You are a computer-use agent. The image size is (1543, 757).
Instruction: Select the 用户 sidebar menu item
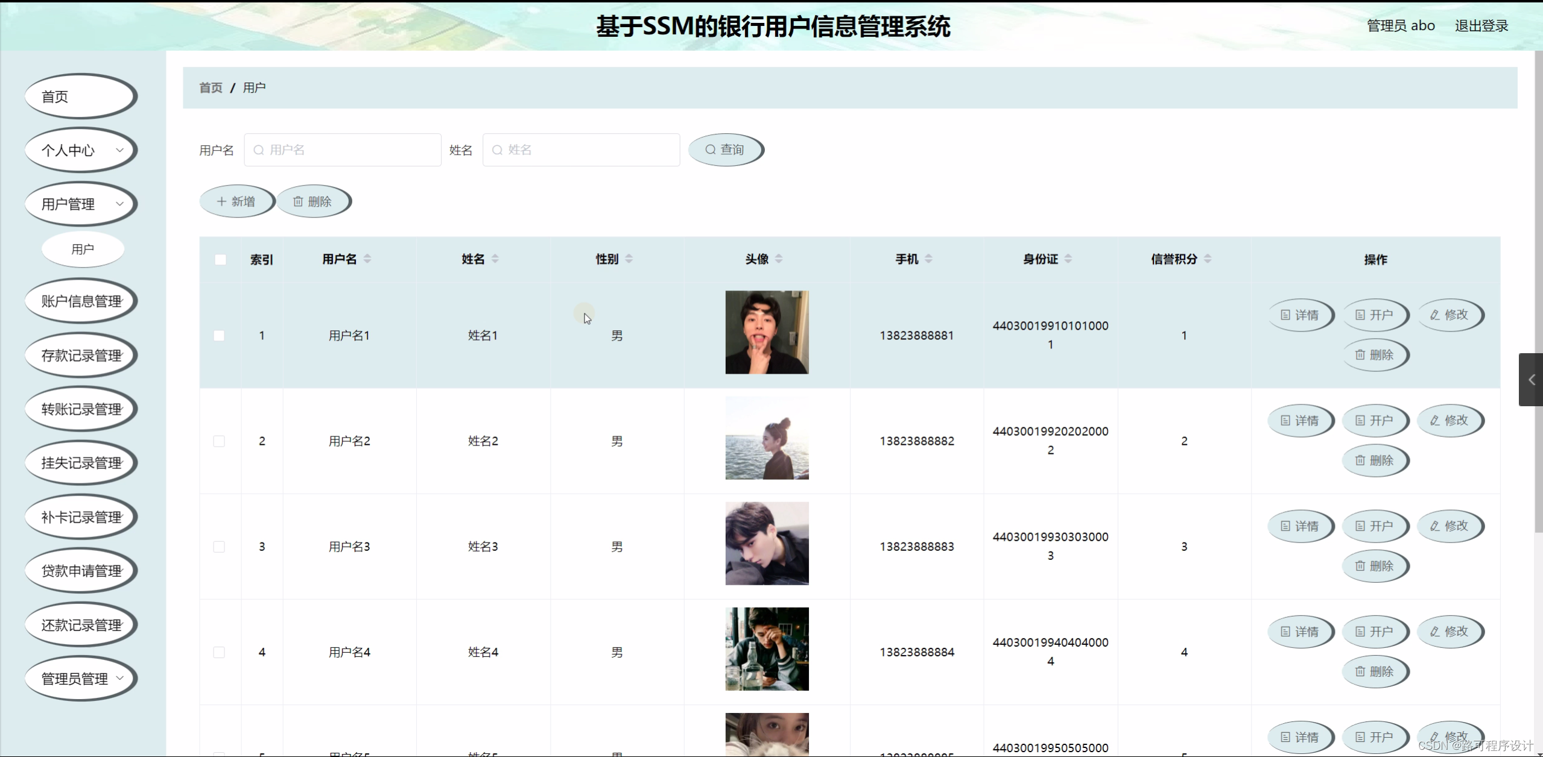(82, 248)
